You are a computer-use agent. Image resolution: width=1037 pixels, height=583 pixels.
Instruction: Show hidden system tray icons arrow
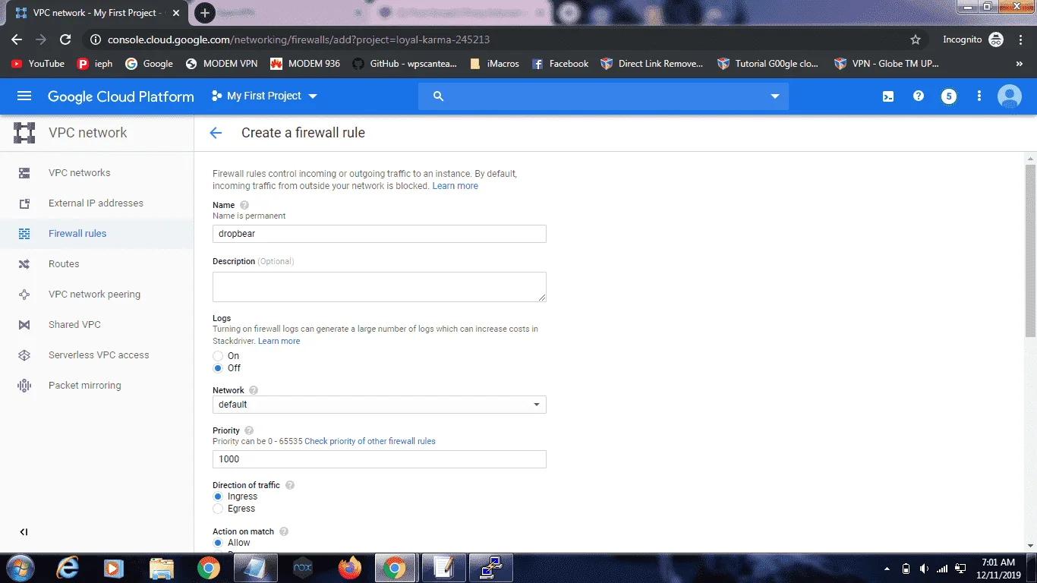pyautogui.click(x=887, y=569)
